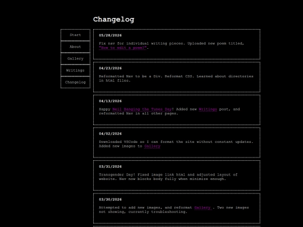Click the 04/23/2026 date heading
Image resolution: width=303 pixels, height=227 pixels.
(x=111, y=68)
